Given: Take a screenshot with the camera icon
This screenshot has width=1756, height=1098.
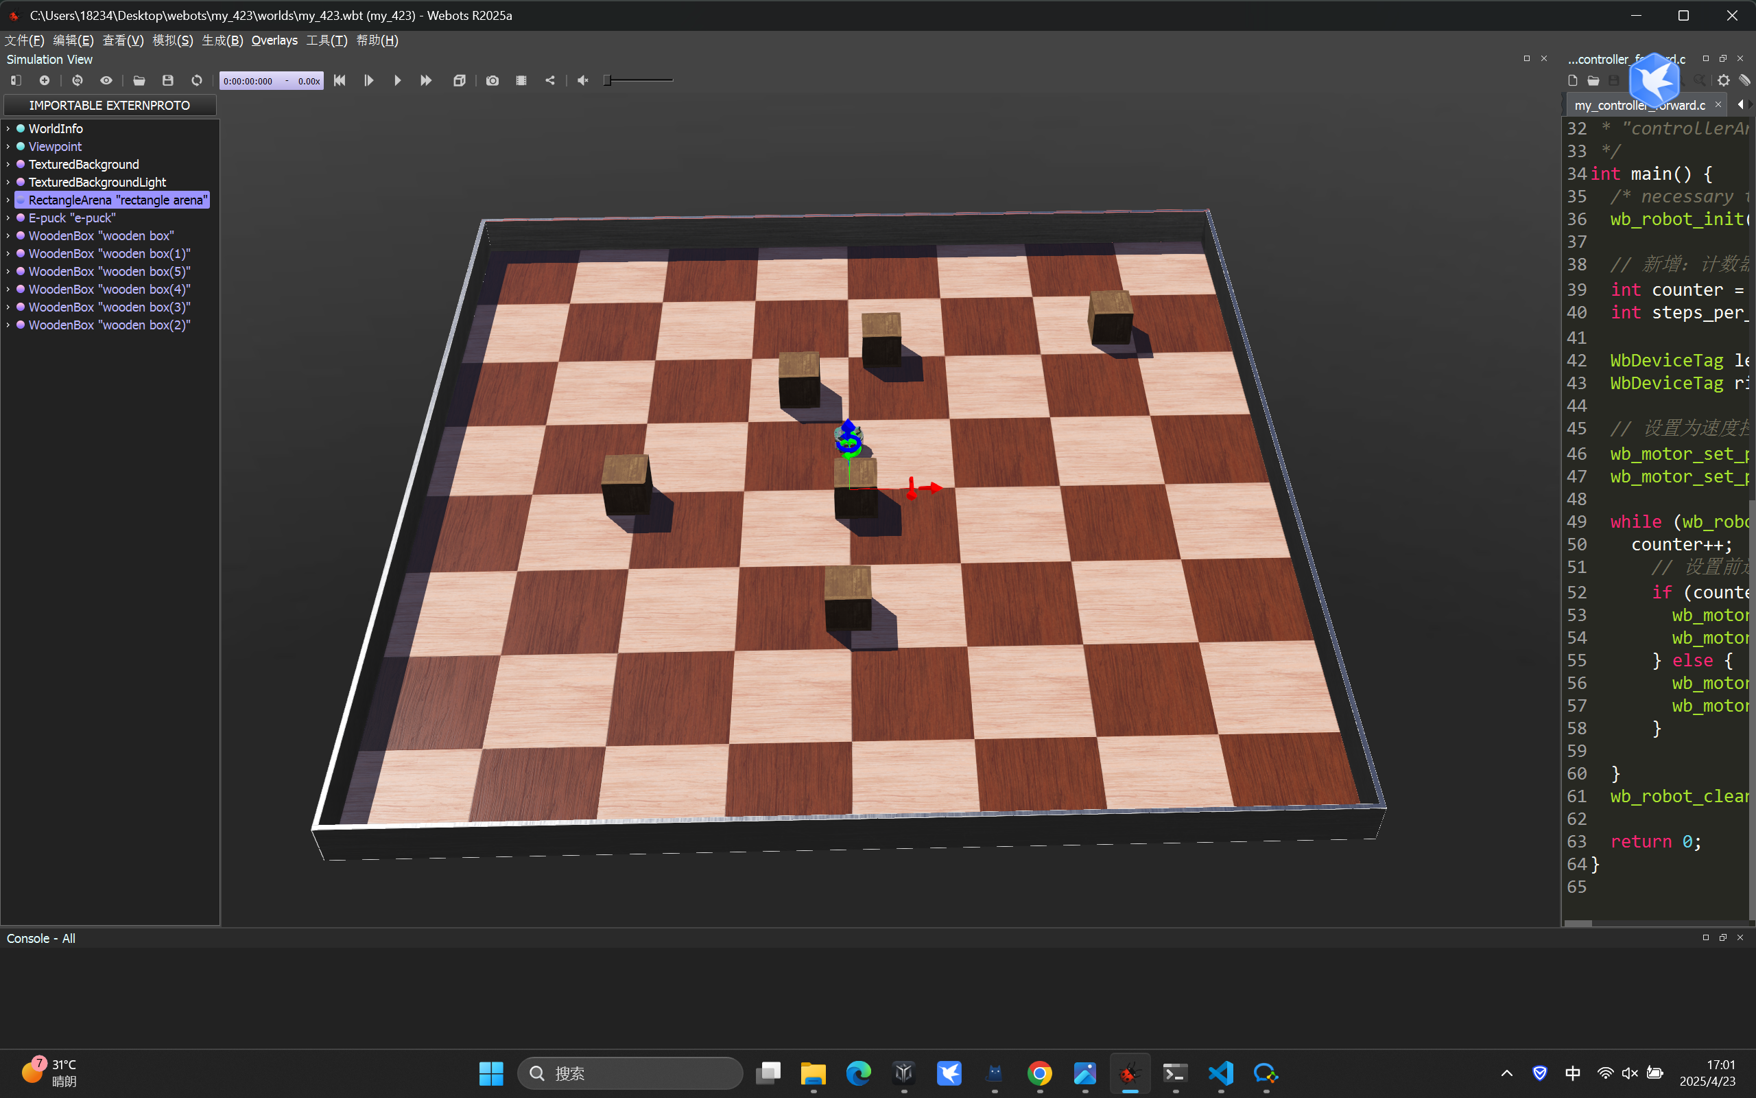Looking at the screenshot, I should [492, 80].
